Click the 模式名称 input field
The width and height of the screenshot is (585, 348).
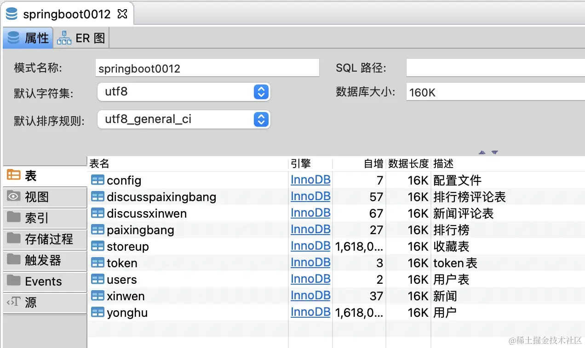coord(207,68)
